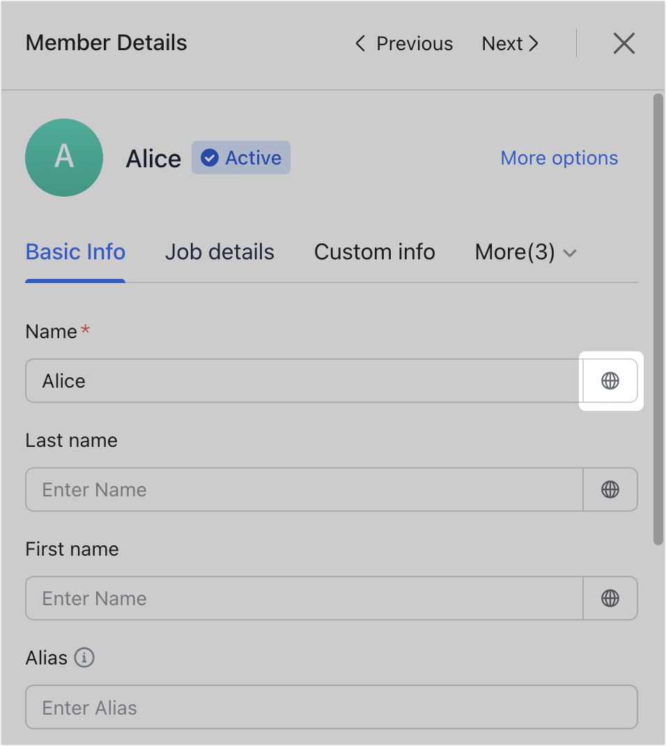Switch to the Job details tab
Viewport: 666px width, 746px height.
tap(219, 252)
